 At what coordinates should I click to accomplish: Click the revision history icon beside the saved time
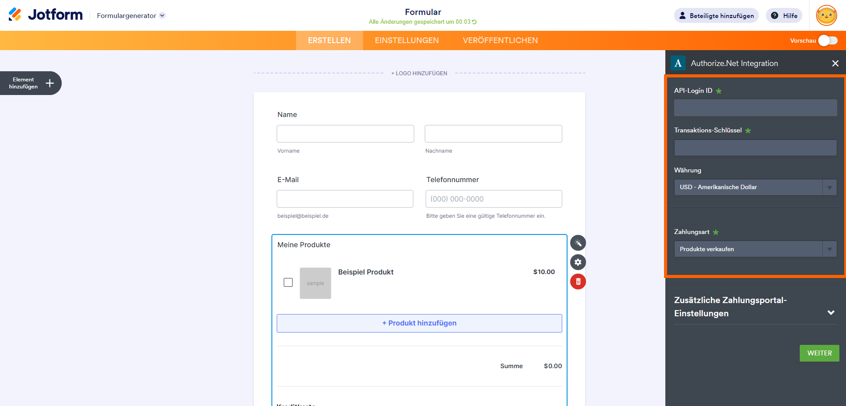point(475,22)
